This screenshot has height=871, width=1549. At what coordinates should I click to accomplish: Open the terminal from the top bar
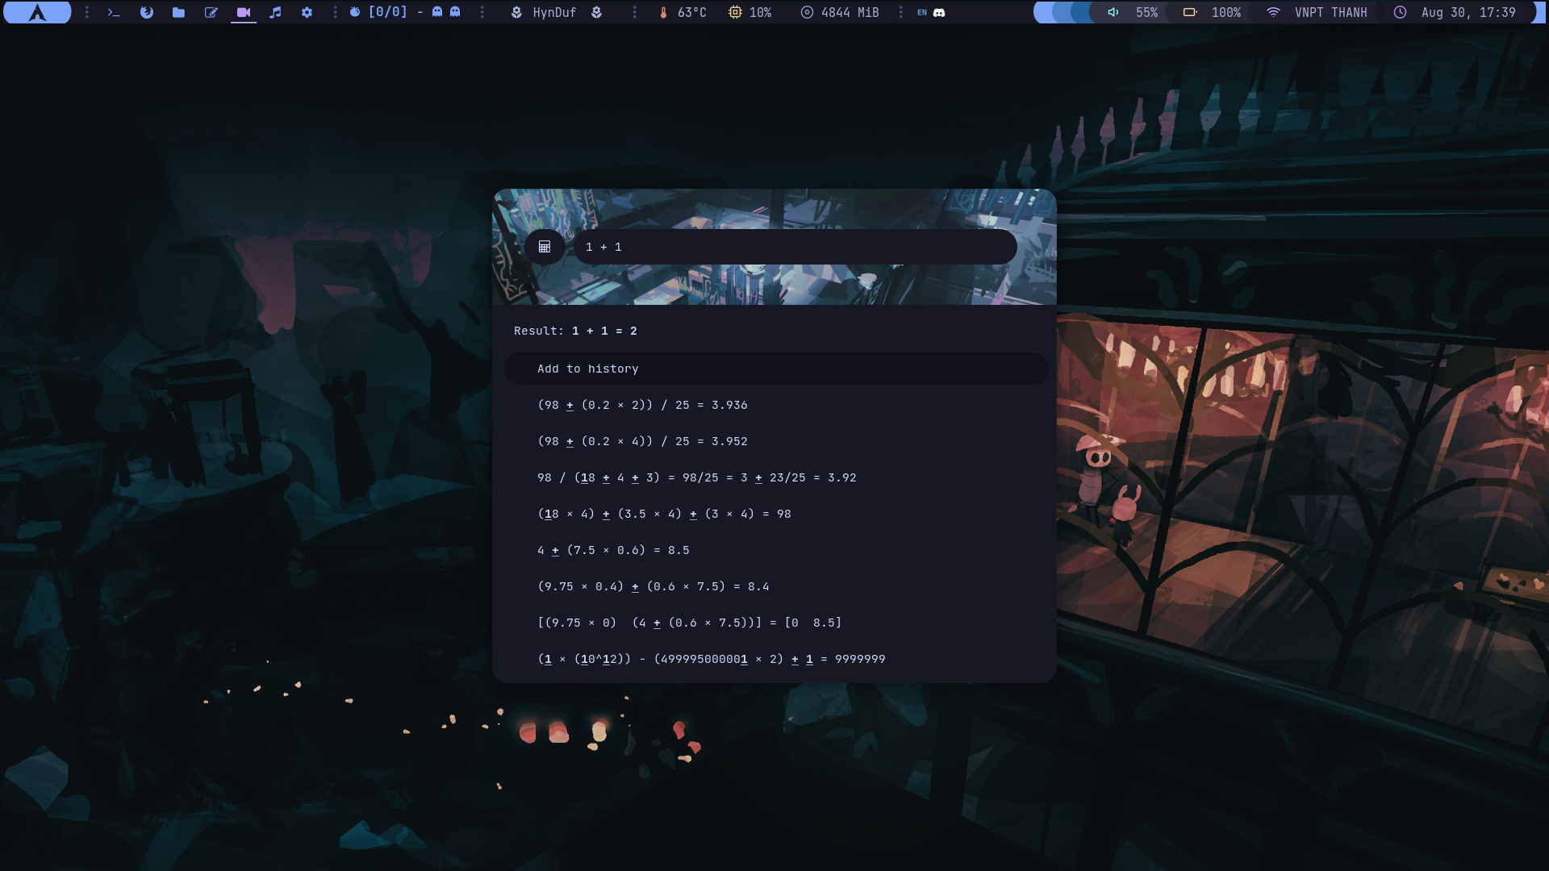pyautogui.click(x=114, y=12)
